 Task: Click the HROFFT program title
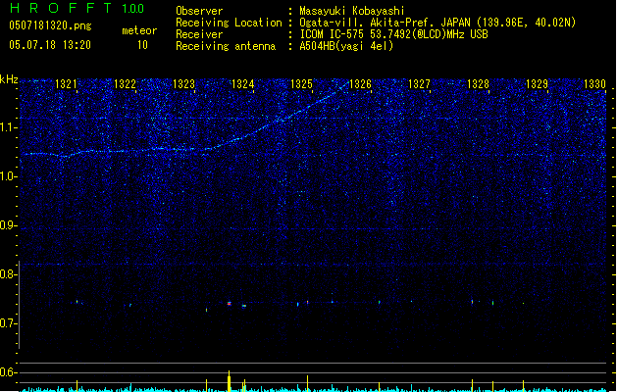pos(61,8)
